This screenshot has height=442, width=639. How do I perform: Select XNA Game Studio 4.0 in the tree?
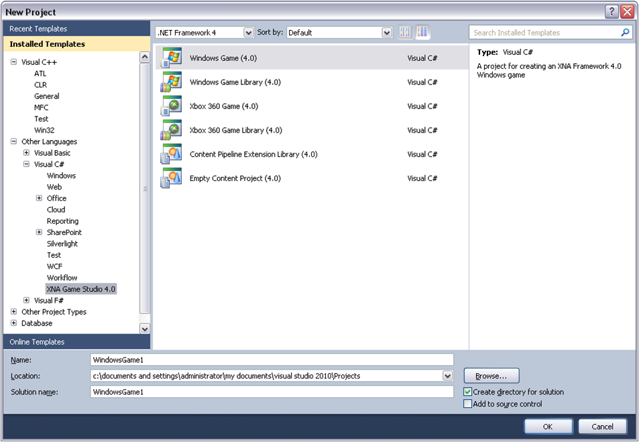(x=80, y=289)
